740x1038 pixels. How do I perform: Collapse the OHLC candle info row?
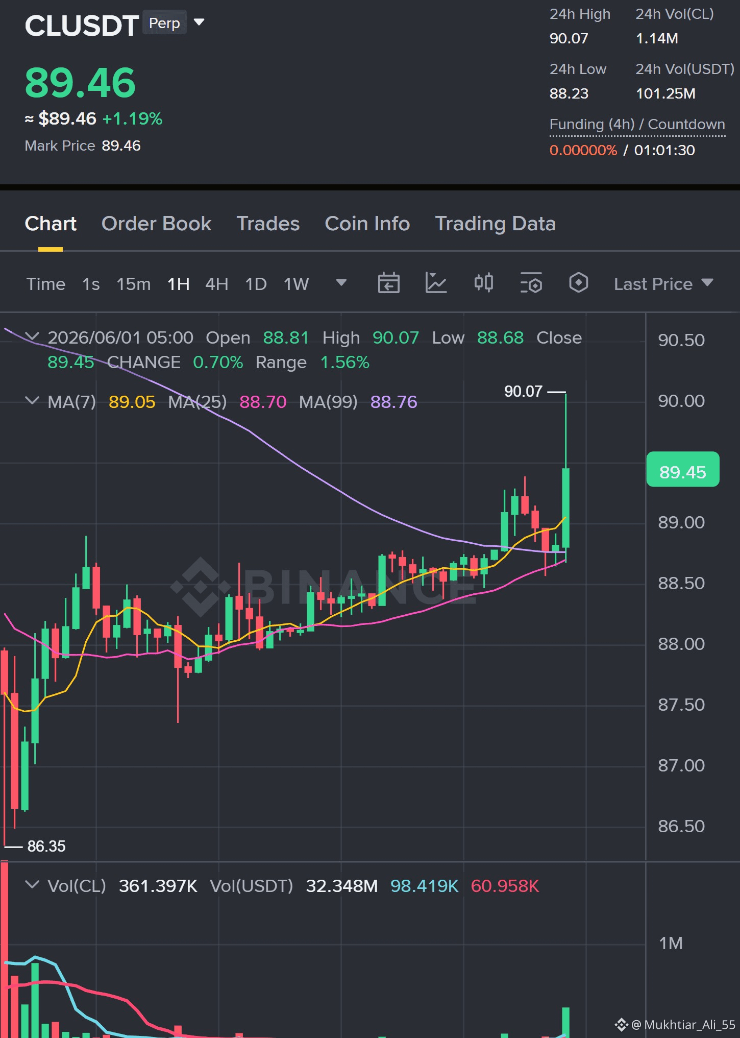(32, 336)
